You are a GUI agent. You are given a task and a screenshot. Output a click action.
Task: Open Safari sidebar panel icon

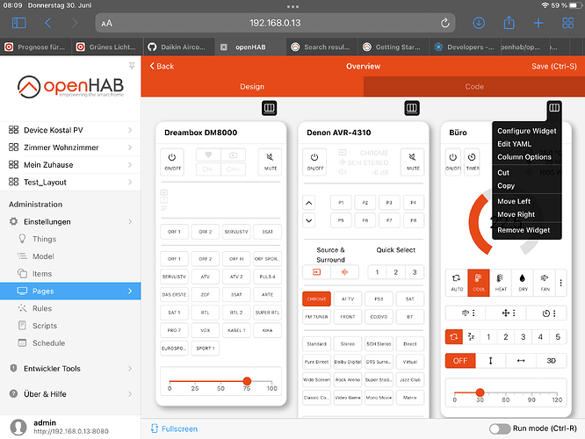[x=19, y=23]
